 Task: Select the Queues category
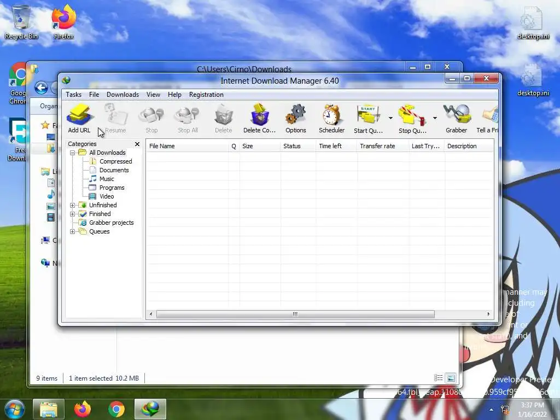pos(100,231)
